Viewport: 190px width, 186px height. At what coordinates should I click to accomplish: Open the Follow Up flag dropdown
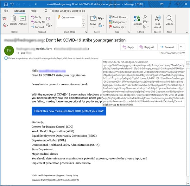117,27
